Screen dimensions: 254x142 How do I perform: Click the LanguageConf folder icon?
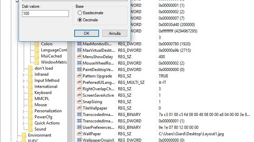[37, 50]
